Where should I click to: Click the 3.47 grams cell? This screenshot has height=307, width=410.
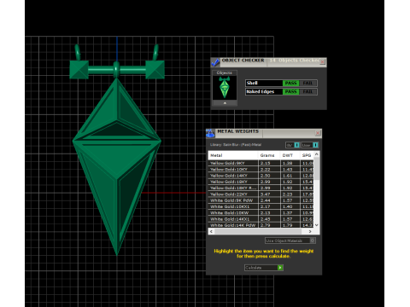[269, 194]
